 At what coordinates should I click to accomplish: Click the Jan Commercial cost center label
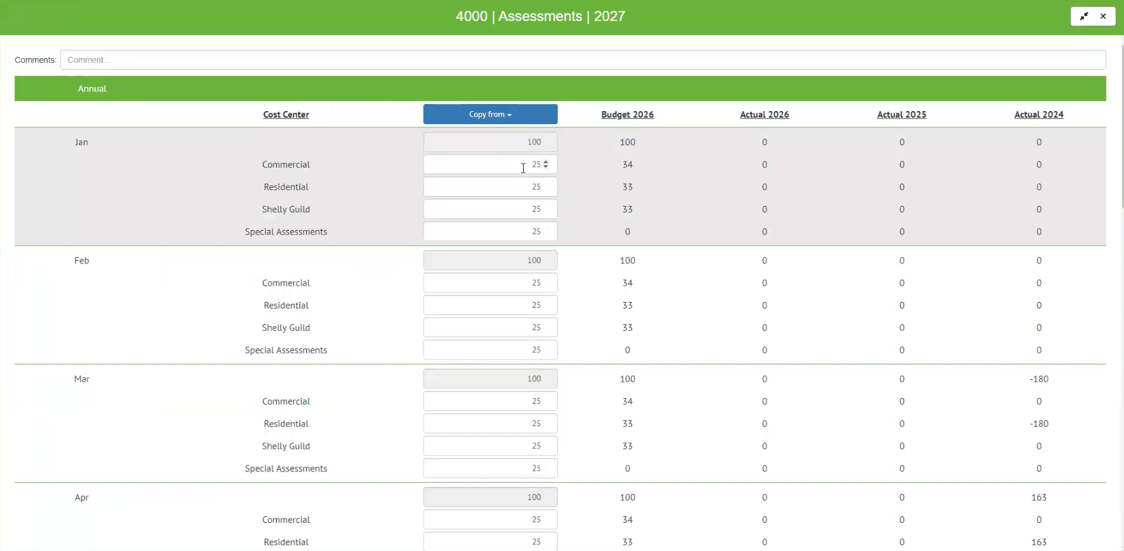coord(286,165)
